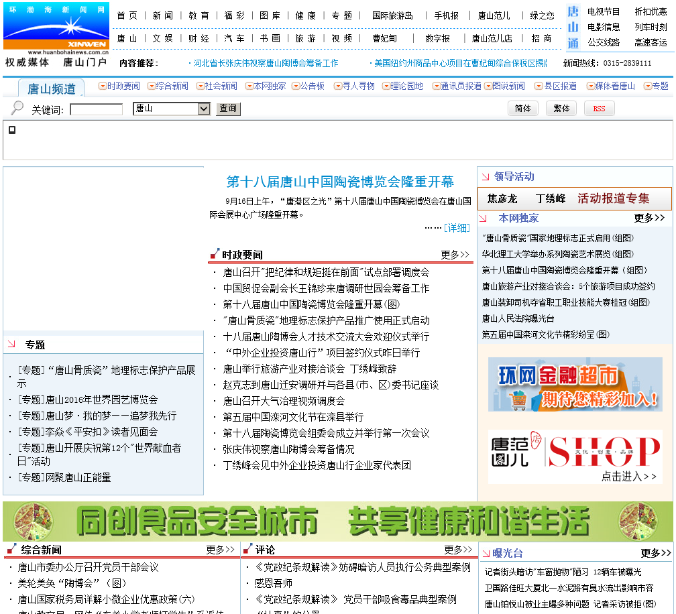Open the 公交线路 link
This screenshot has height=614, width=676.
click(604, 43)
